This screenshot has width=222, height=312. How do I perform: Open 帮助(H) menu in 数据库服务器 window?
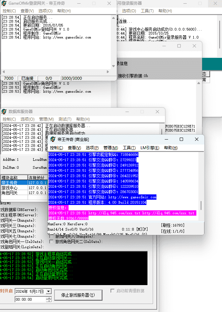pyautogui.click(x=83, y=119)
